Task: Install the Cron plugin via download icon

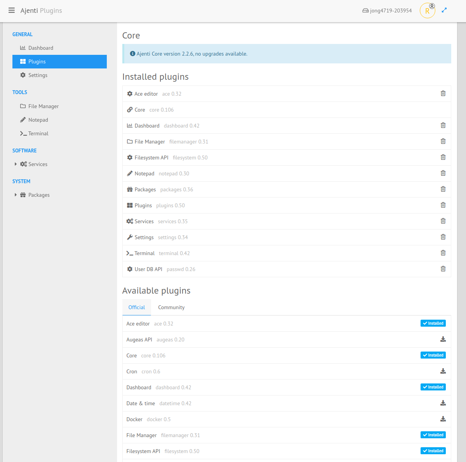Action: (443, 371)
